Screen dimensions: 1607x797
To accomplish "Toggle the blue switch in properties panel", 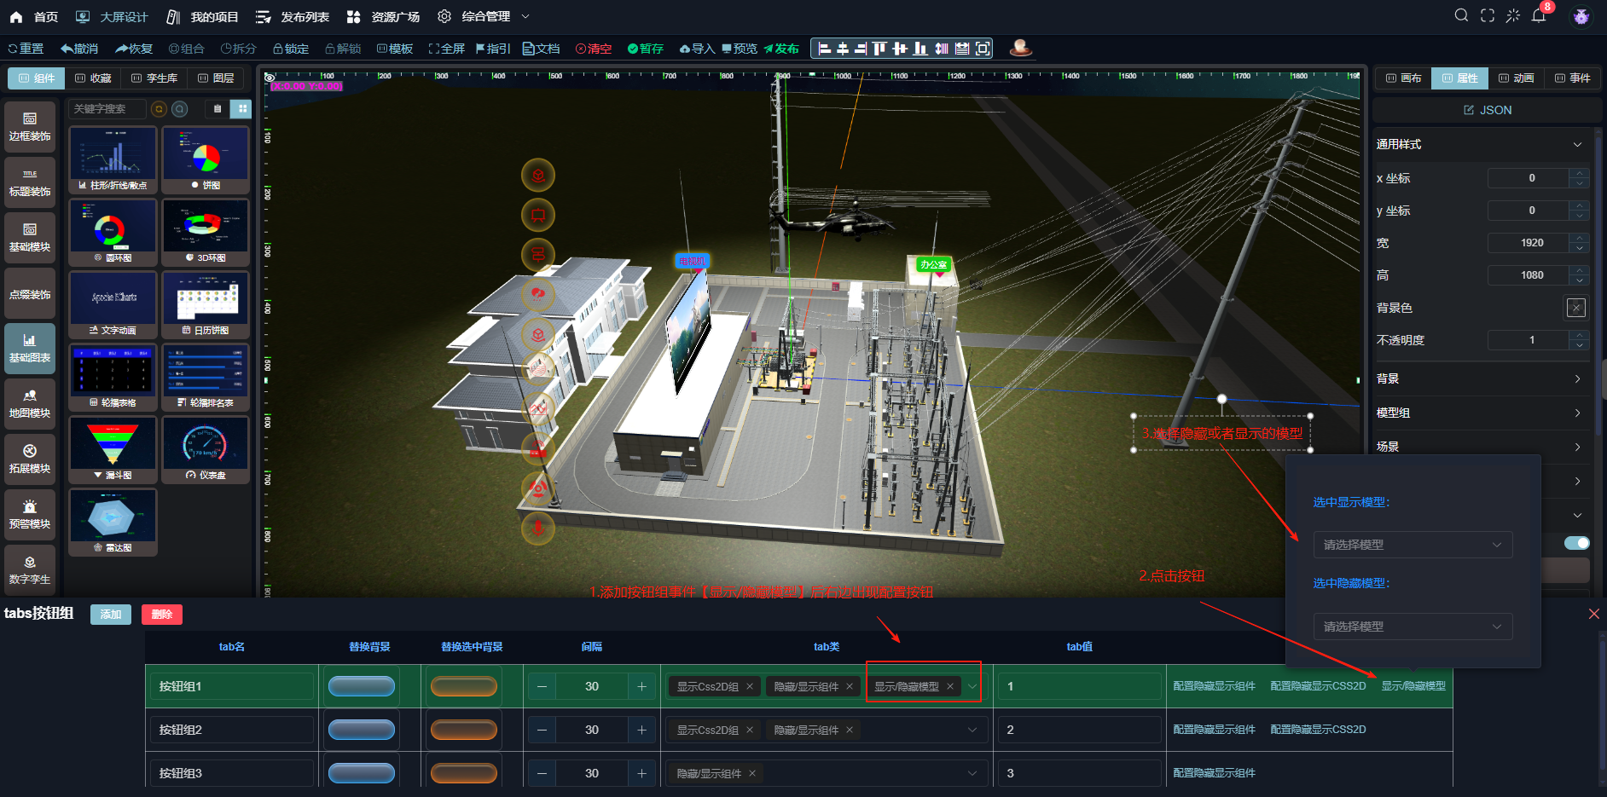I will pyautogui.click(x=1576, y=543).
